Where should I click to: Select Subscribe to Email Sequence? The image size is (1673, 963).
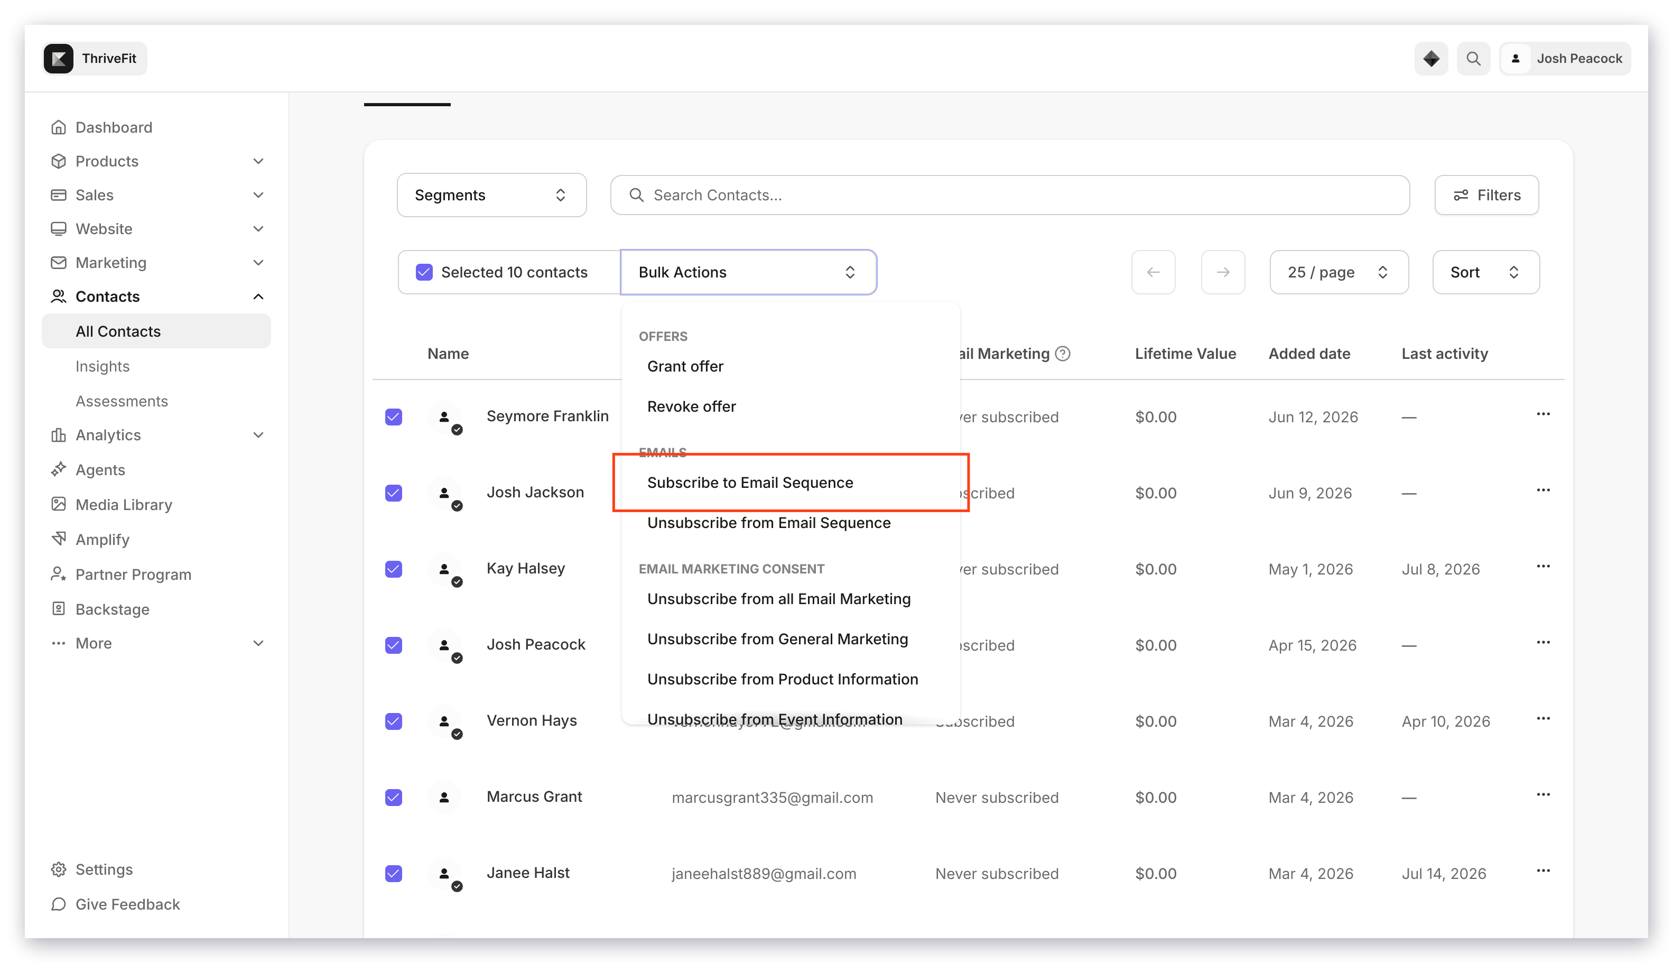click(750, 482)
